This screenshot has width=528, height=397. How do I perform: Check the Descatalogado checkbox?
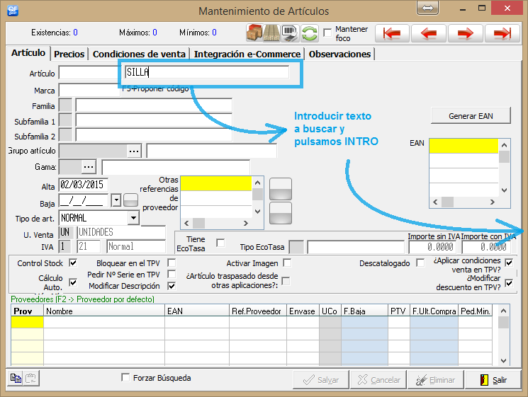[420, 263]
